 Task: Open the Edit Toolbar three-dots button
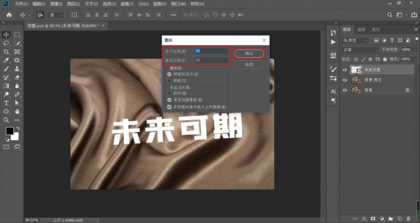tap(17, 120)
